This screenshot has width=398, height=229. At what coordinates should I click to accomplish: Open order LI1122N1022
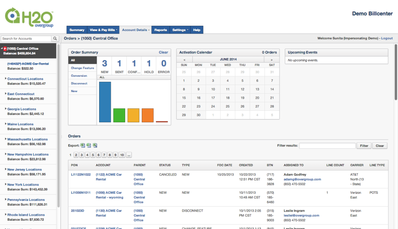click(81, 175)
